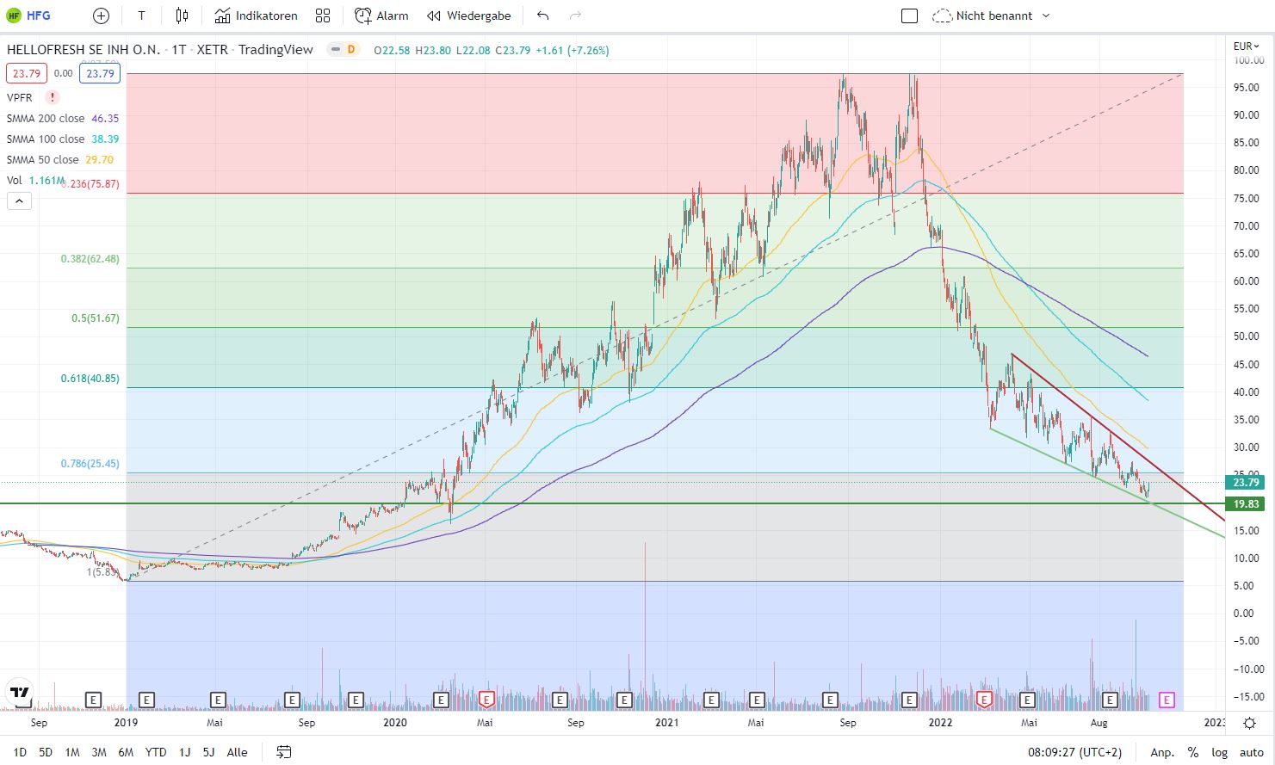This screenshot has height=765, width=1275.
Task: Redo the chart action
Action: [575, 15]
